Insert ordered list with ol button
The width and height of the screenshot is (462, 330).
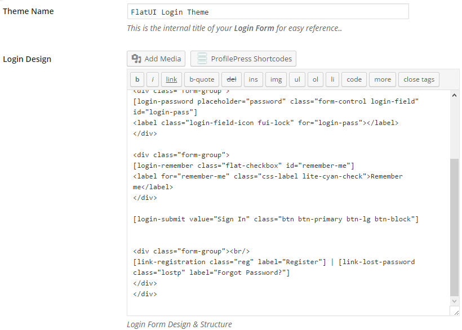pyautogui.click(x=315, y=79)
